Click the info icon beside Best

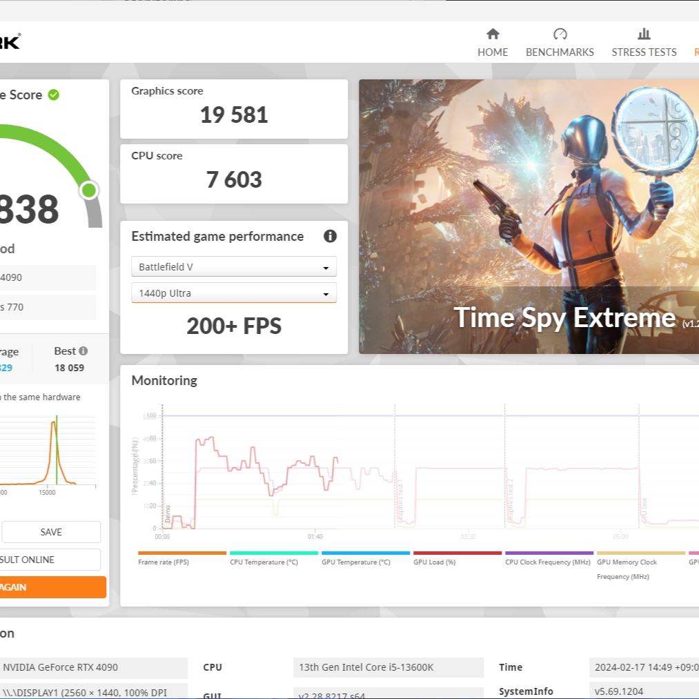(83, 351)
